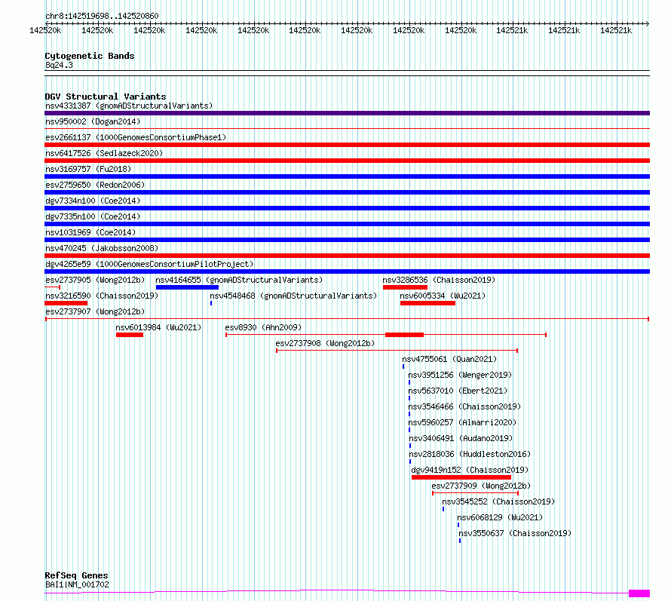Click the red nsv6005334 feature bar

(x=428, y=303)
